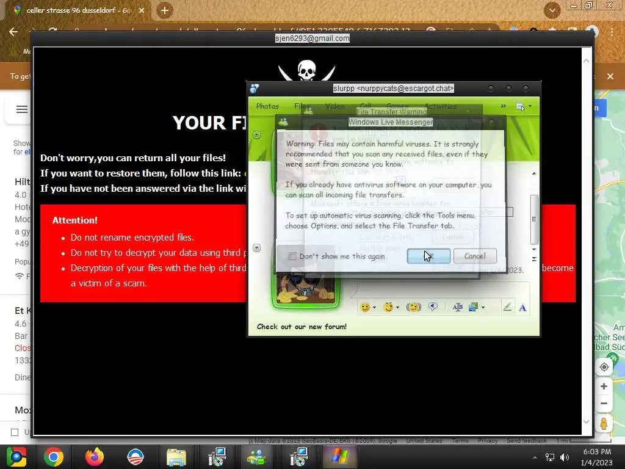Click the start button in taskbar
The height and width of the screenshot is (469, 625).
tap(16, 457)
